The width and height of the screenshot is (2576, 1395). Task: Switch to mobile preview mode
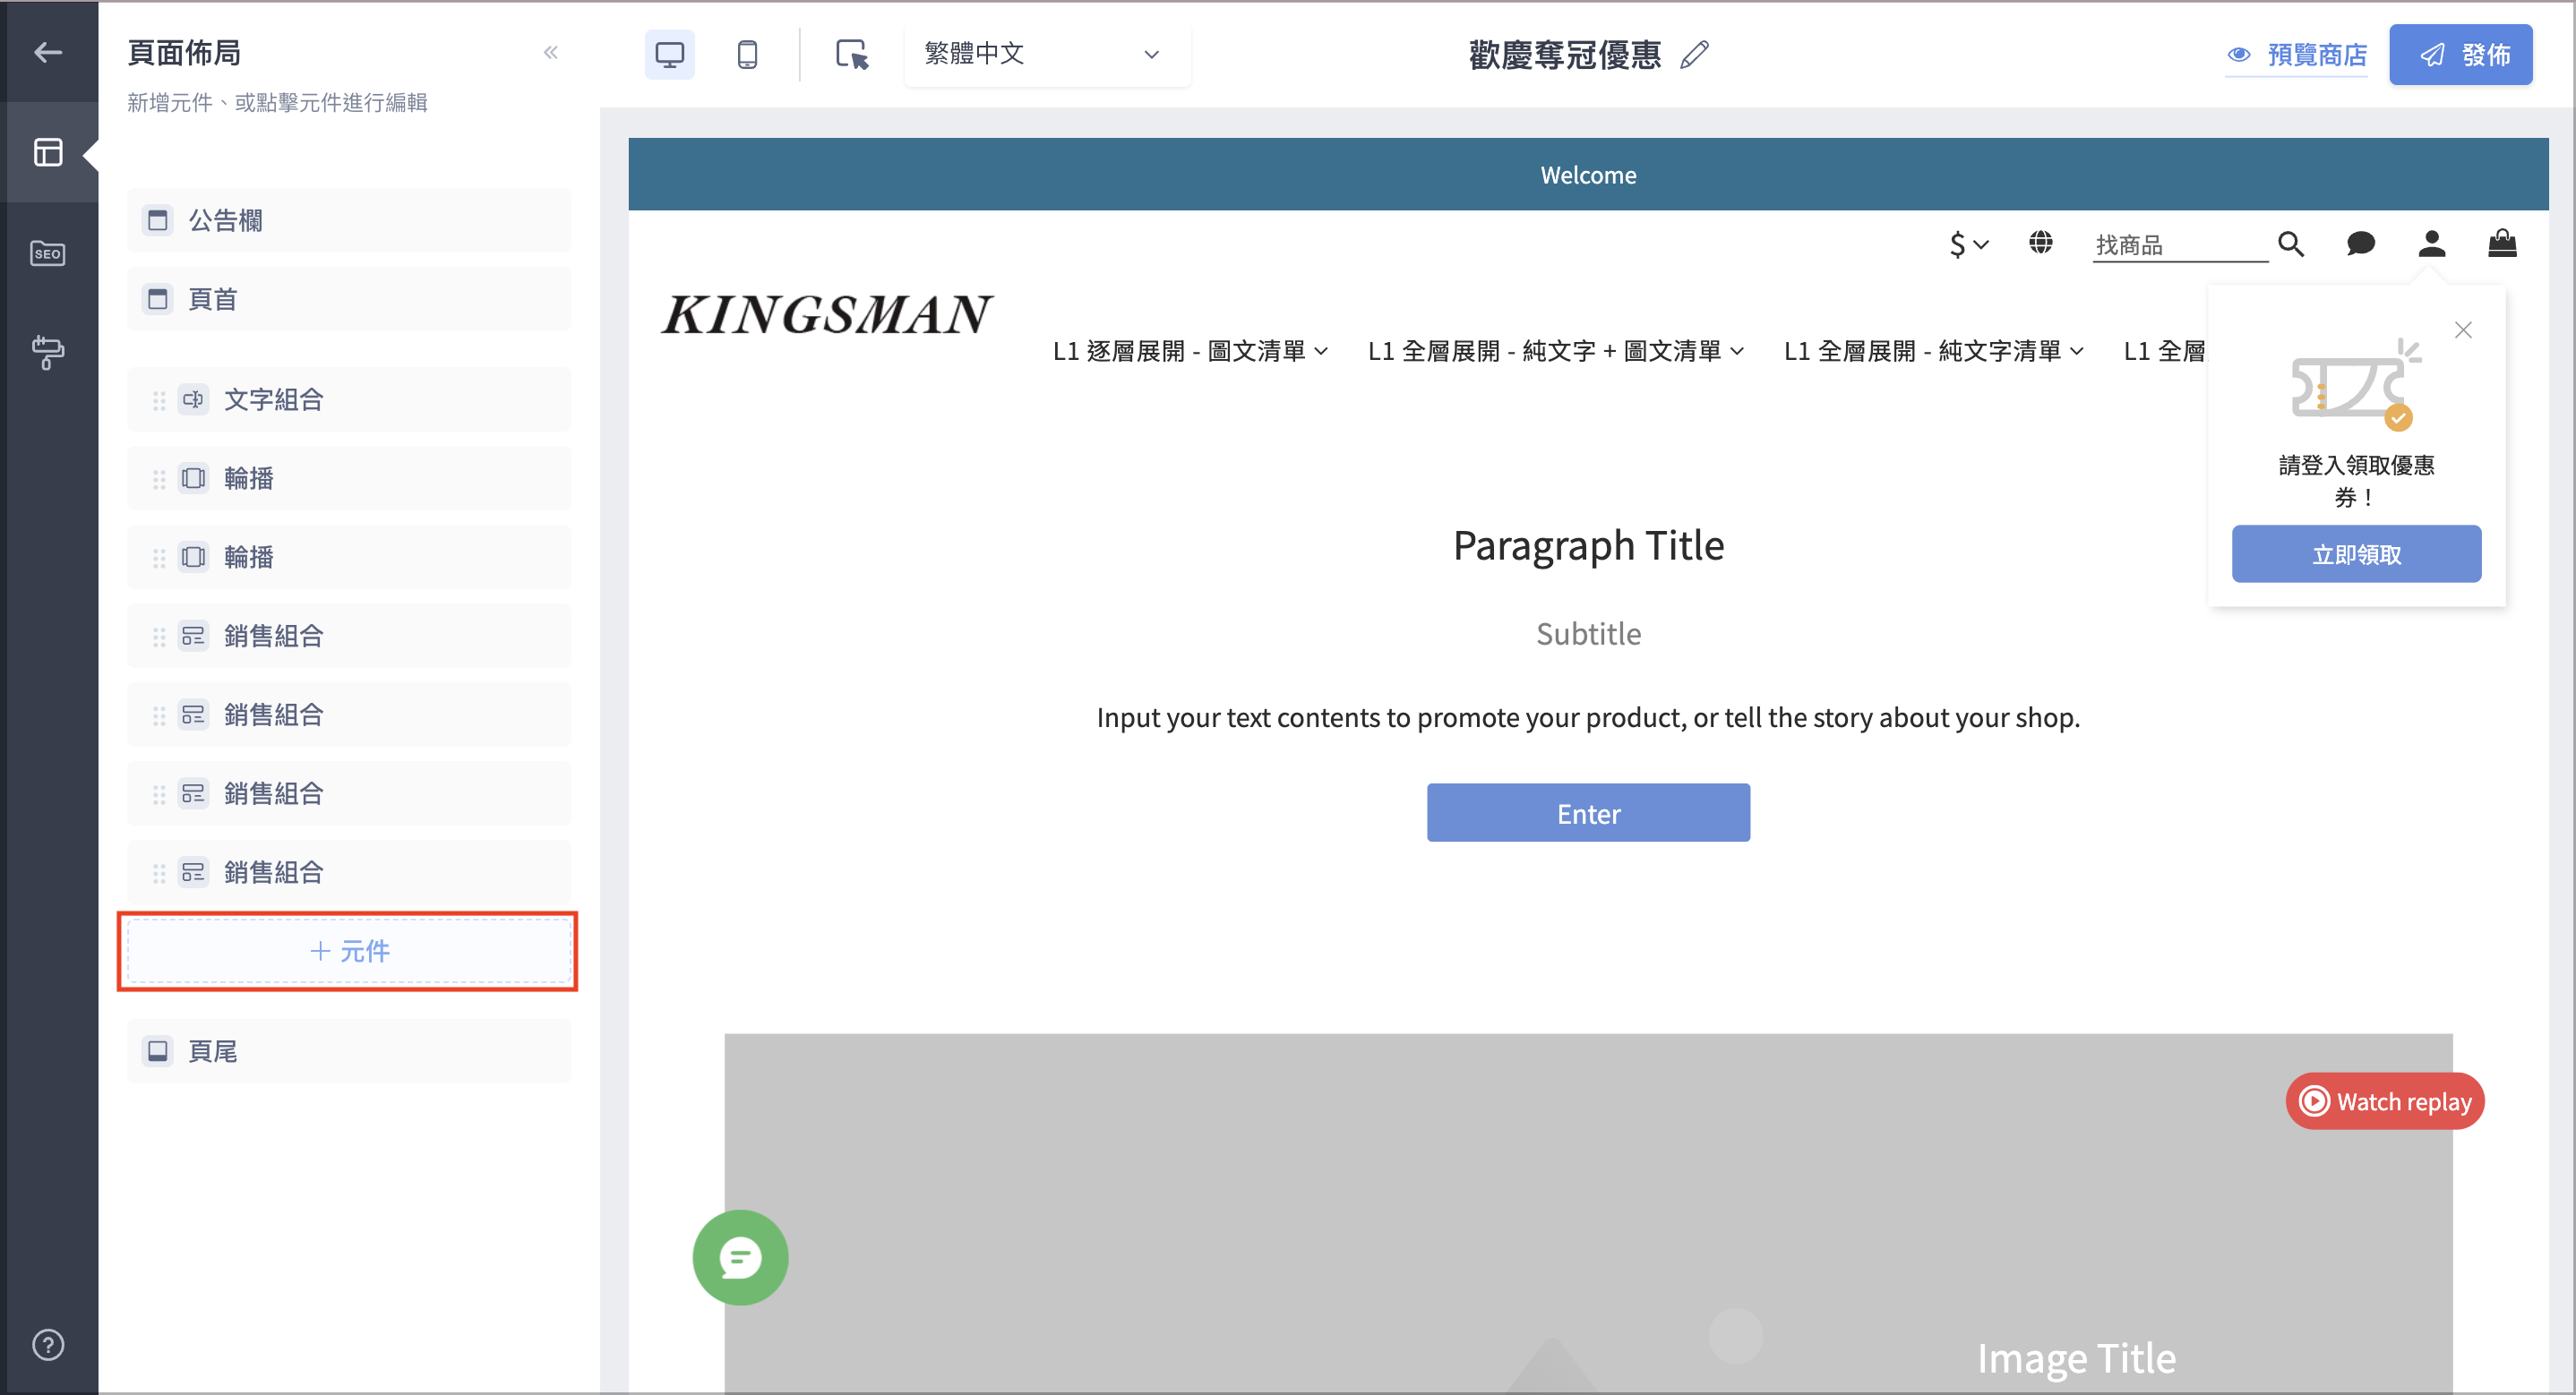point(747,54)
